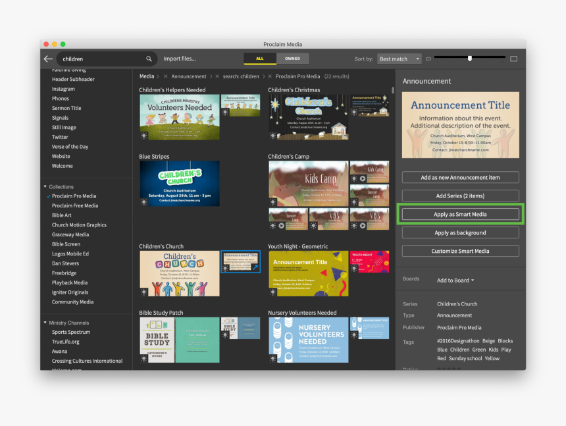
Task: Click smart media icon on Nursery Volunteers Needed thumbnail
Action: click(273, 358)
